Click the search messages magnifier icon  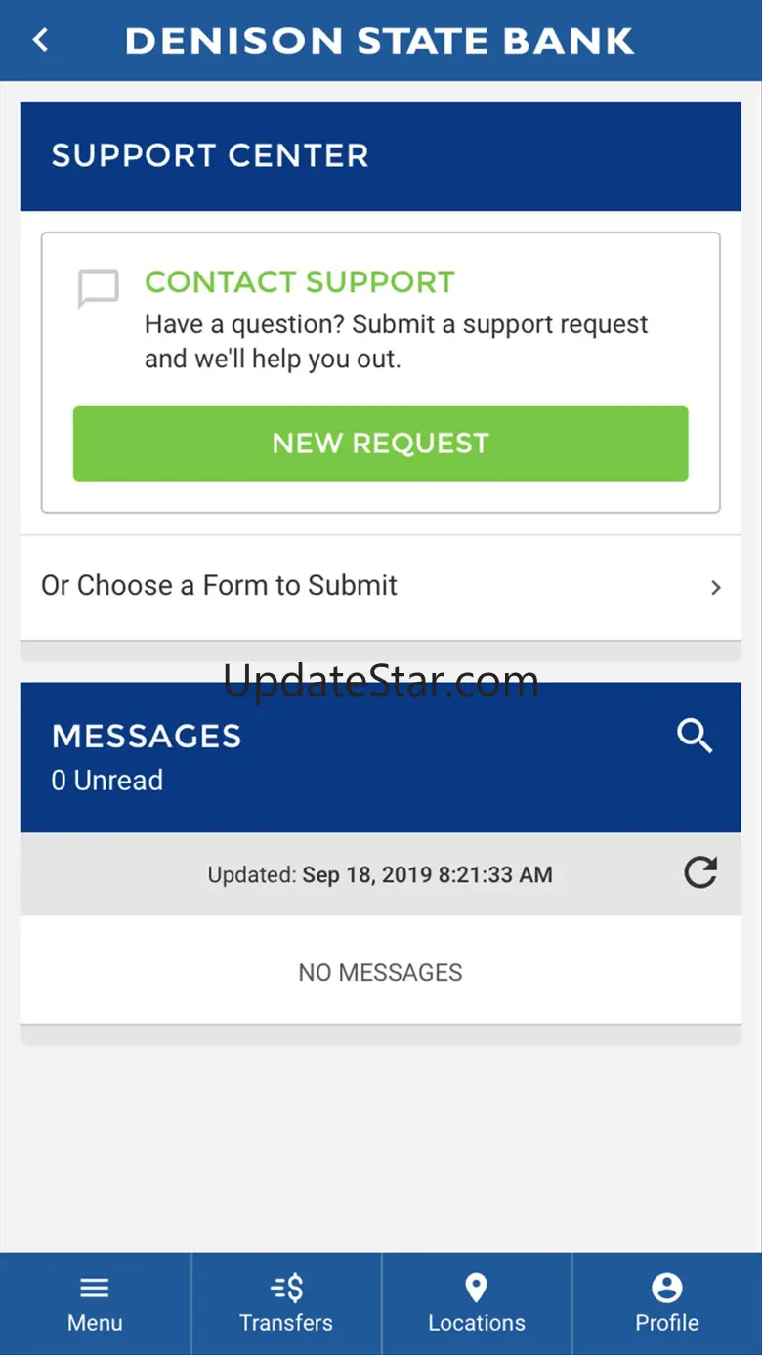click(x=695, y=736)
